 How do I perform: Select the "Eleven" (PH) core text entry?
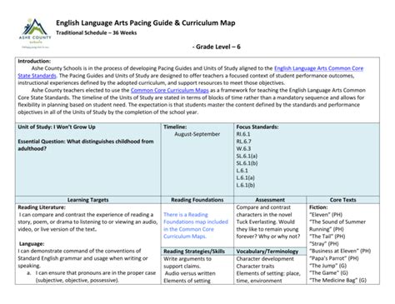click(326, 215)
